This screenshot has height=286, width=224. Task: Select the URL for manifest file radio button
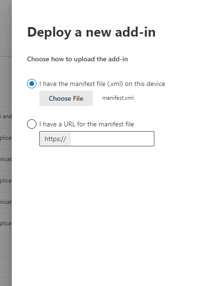pos(32,124)
